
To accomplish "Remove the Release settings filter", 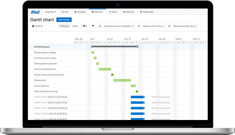I will click(169, 26).
